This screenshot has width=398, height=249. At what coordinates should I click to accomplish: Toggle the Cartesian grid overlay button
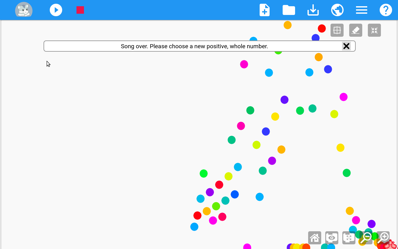tap(337, 30)
